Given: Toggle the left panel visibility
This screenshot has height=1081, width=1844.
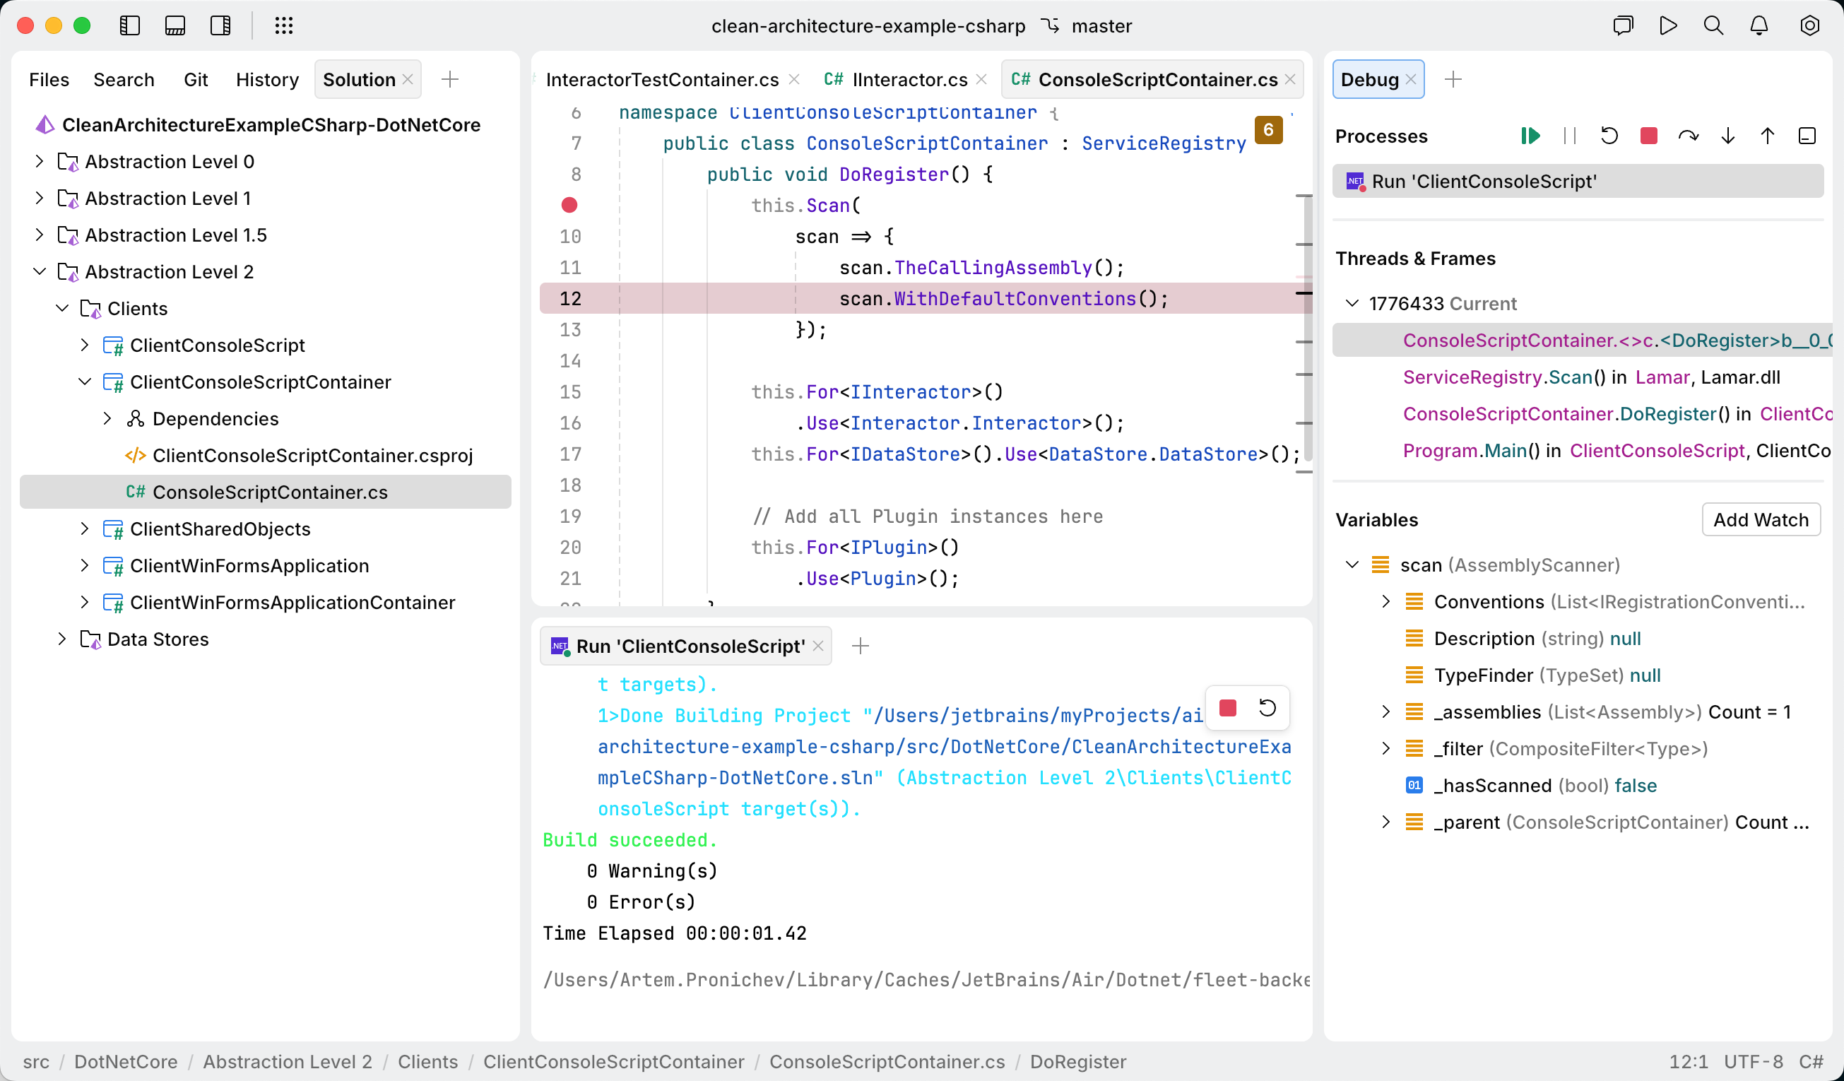Looking at the screenshot, I should pyautogui.click(x=129, y=25).
